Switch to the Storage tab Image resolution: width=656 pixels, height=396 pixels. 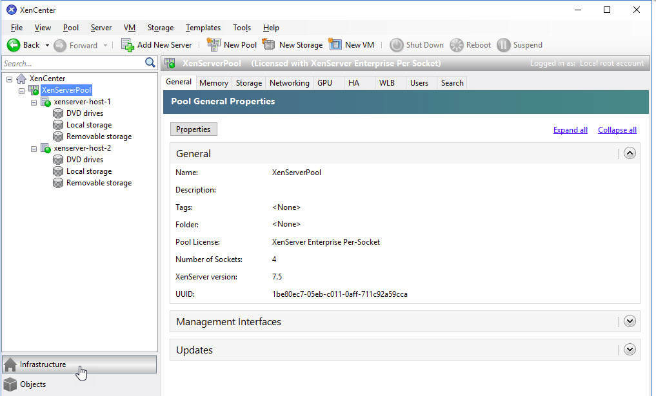click(249, 83)
